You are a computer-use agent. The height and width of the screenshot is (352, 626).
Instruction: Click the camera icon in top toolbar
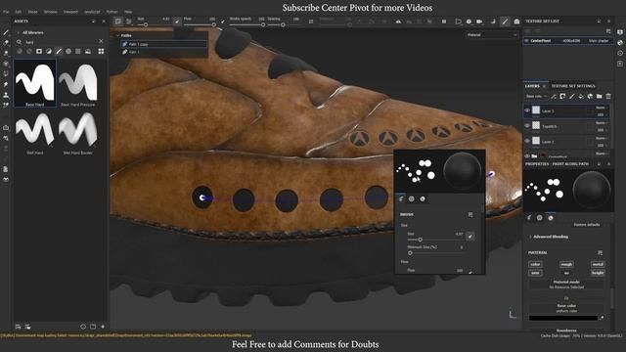(x=479, y=22)
